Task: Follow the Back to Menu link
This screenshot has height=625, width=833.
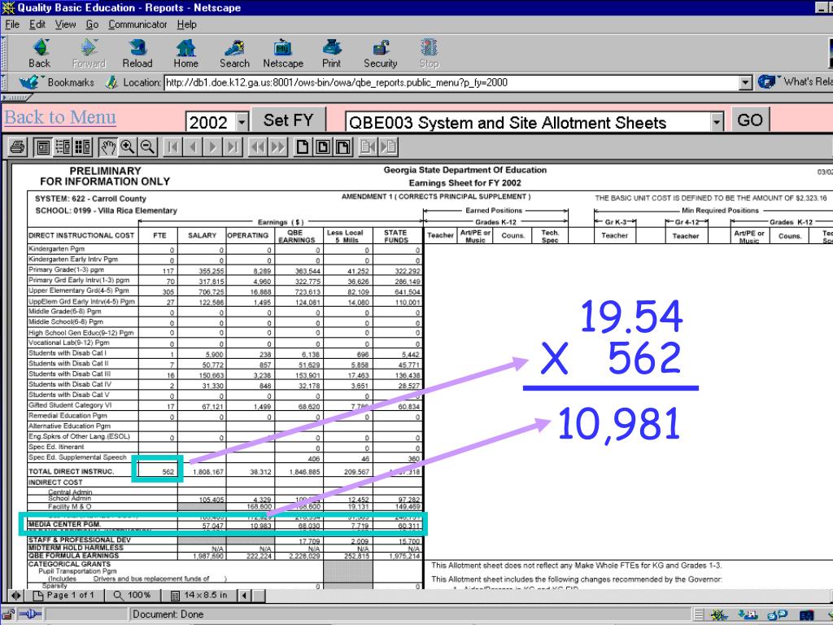Action: (x=60, y=117)
